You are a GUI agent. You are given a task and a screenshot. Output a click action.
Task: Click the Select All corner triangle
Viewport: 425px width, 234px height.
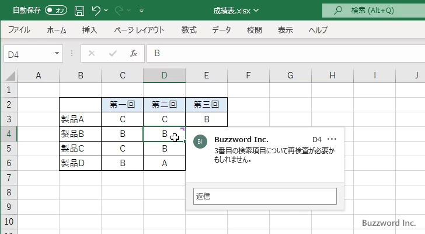(9, 75)
